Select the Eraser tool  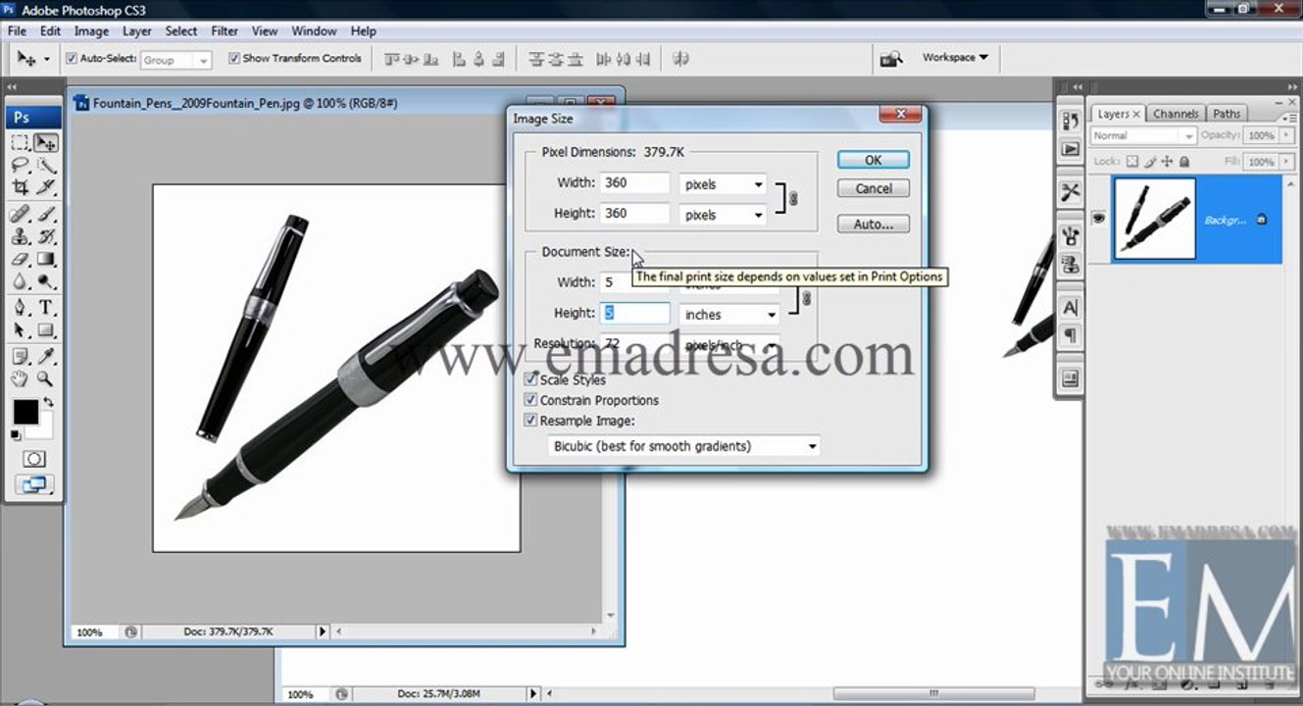click(20, 259)
